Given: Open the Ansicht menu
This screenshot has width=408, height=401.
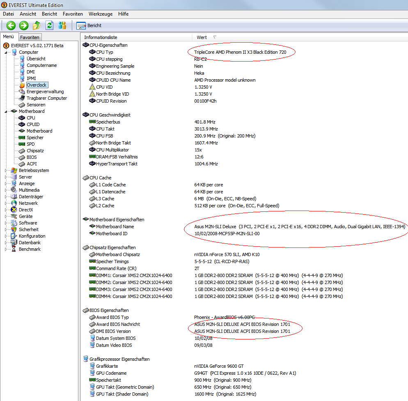Looking at the screenshot, I should point(28,14).
